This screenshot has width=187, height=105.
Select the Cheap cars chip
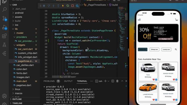[x=154, y=49]
